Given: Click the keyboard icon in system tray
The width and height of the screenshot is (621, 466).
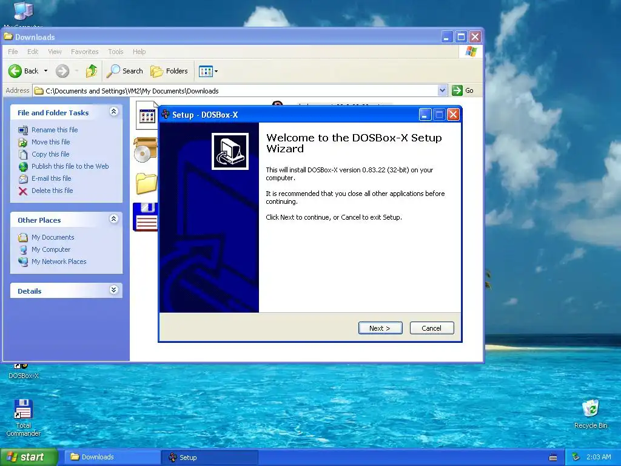Looking at the screenshot, I should 553,458.
